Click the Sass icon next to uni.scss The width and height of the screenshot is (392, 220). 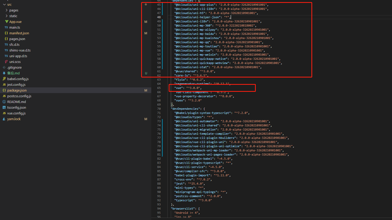point(6,62)
